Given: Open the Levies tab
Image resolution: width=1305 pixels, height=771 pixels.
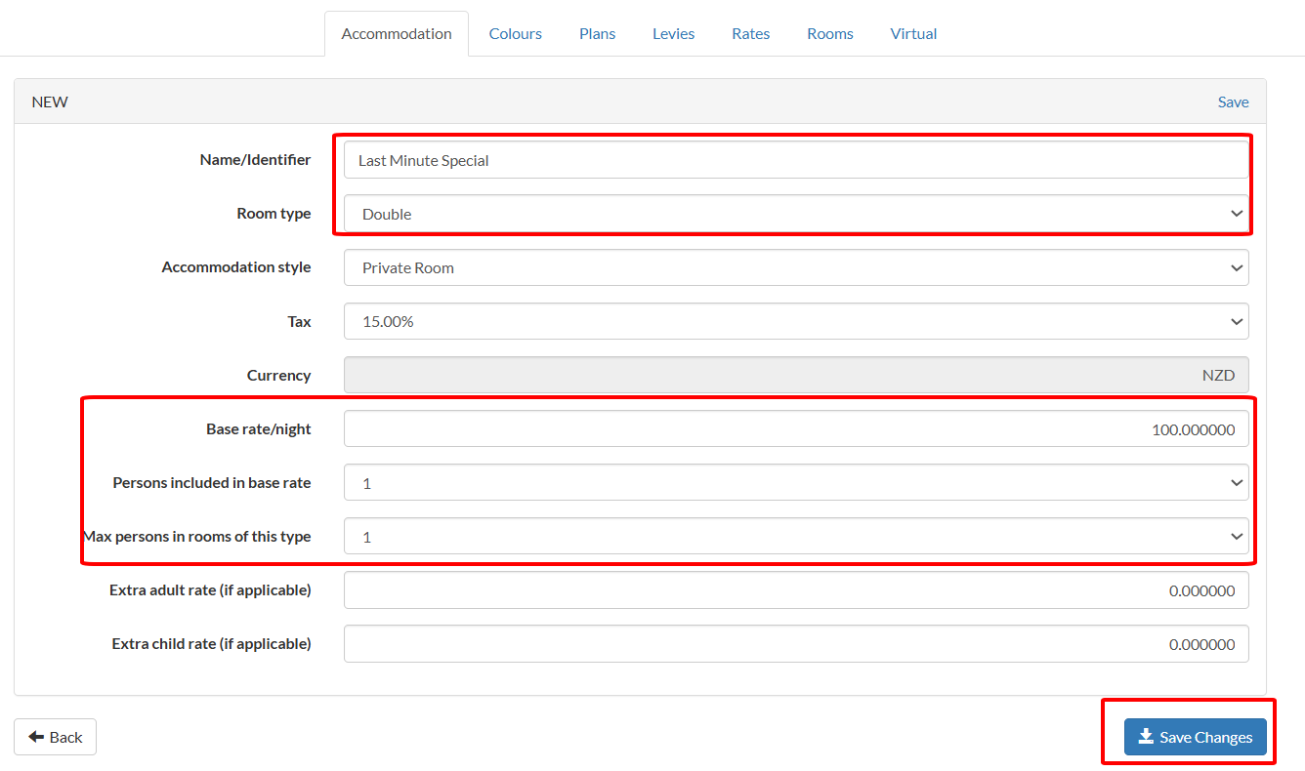Looking at the screenshot, I should (x=674, y=33).
